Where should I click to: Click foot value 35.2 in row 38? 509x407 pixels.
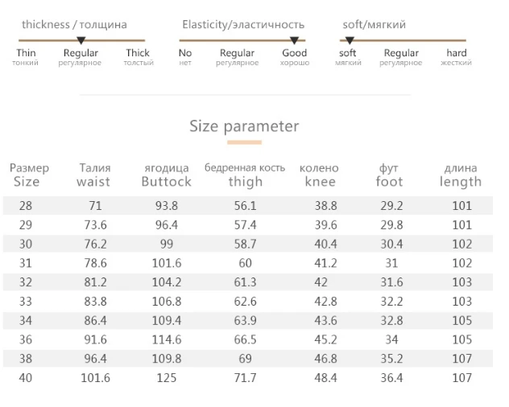[391, 359]
